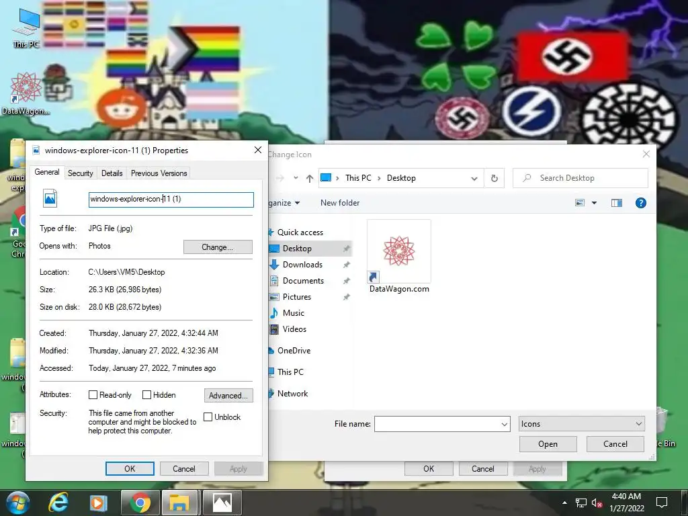This screenshot has width=688, height=516.
Task: Click OK in the file Properties window
Action: pos(130,468)
